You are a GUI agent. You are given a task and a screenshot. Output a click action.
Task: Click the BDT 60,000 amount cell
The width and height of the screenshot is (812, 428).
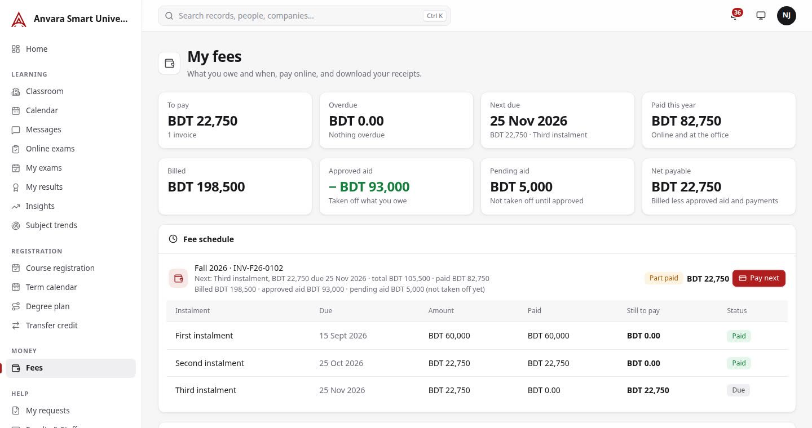(x=449, y=336)
